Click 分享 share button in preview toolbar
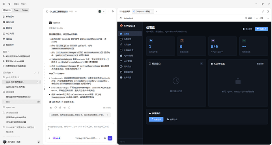 (260, 18)
